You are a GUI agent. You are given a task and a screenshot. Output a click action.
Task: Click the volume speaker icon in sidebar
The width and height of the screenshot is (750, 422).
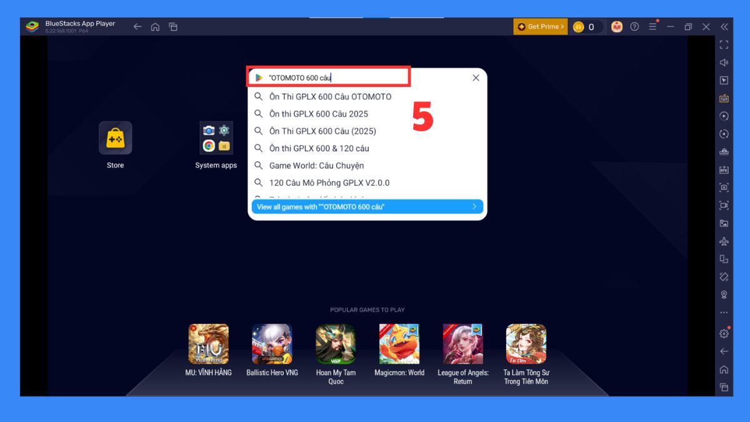pyautogui.click(x=724, y=63)
